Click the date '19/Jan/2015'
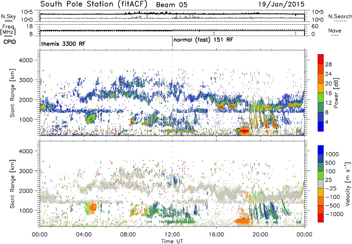Image resolution: width=352 pixels, height=244 pixels. click(x=281, y=4)
